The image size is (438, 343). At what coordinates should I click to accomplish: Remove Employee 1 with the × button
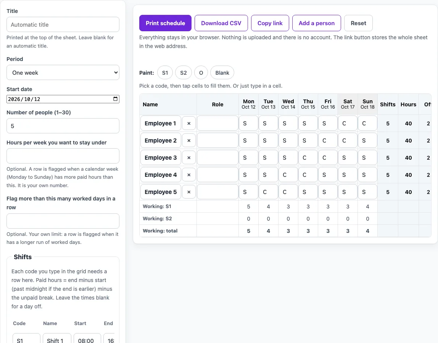pos(189,123)
